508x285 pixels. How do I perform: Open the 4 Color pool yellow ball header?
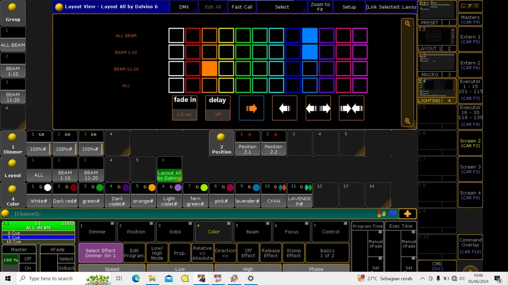[13, 195]
